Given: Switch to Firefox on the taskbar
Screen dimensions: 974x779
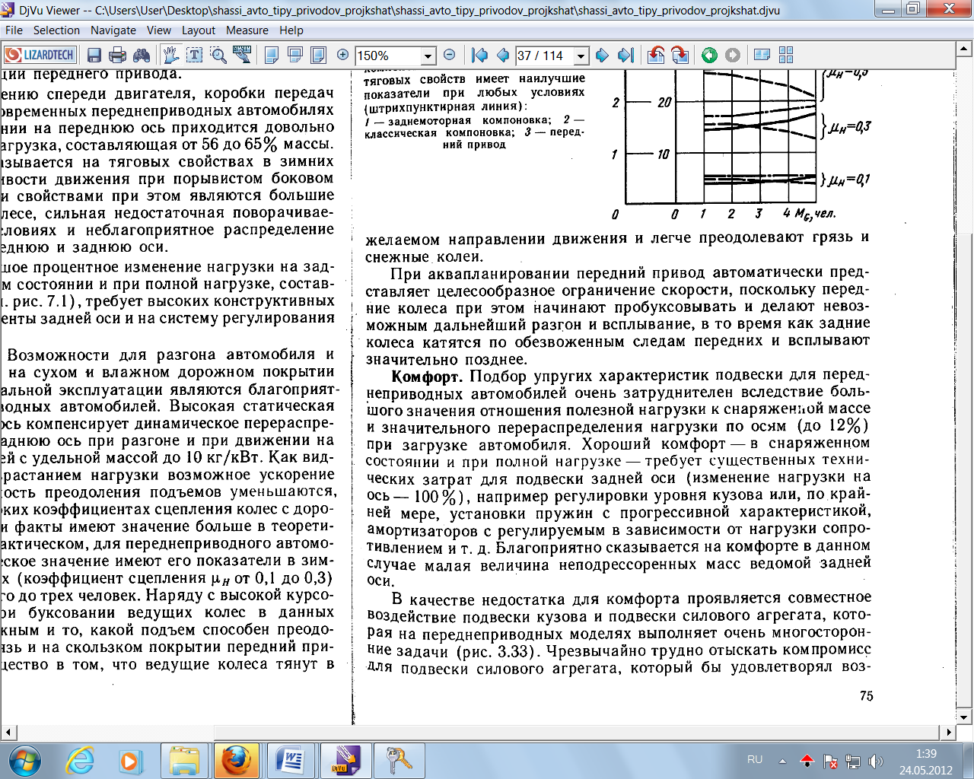Looking at the screenshot, I should (x=236, y=760).
